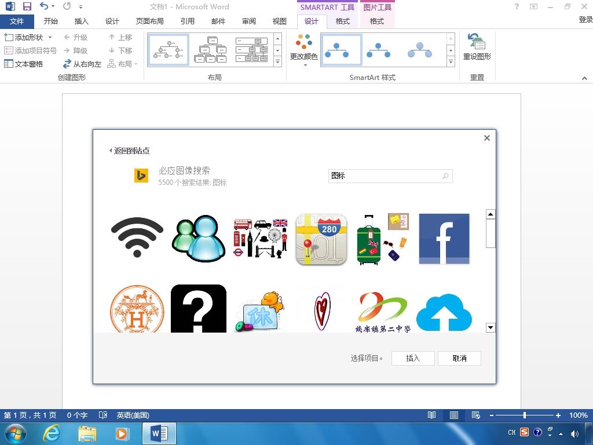Viewport: 593px width, 445px height.
Task: Select second hierarchy layout thumbnail
Action: 210,50
